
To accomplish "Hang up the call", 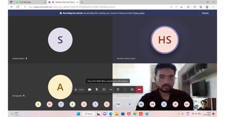I will (x=139, y=89).
